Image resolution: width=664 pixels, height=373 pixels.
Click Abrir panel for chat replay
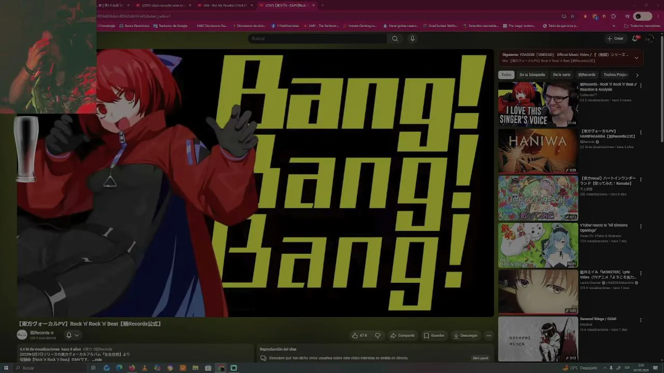(480, 358)
